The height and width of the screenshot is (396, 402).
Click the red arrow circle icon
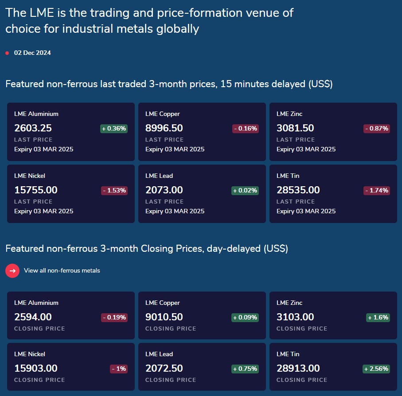pos(12,271)
